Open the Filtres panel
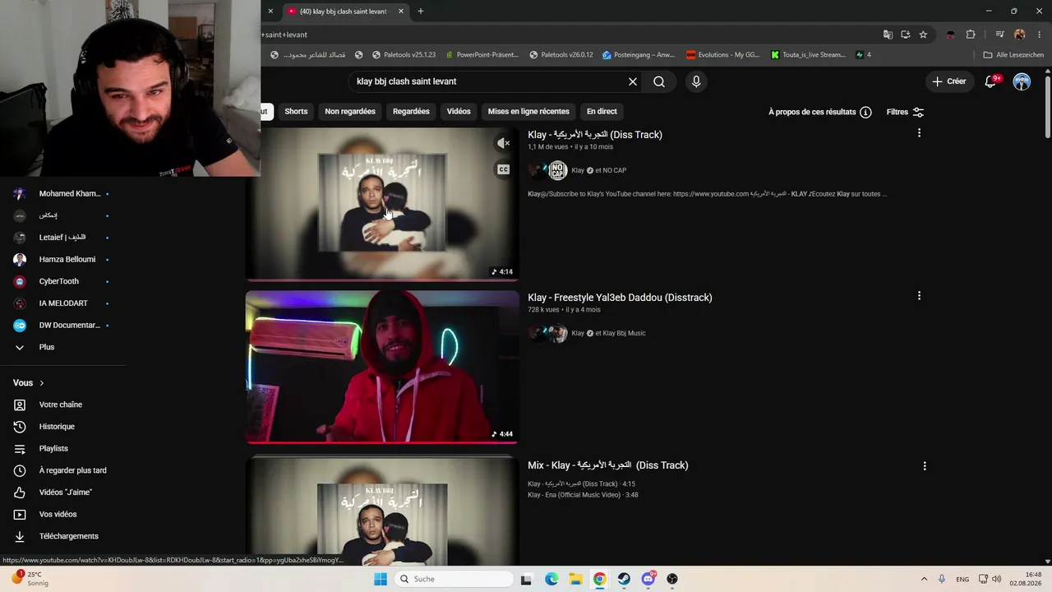The height and width of the screenshot is (592, 1052). click(905, 112)
